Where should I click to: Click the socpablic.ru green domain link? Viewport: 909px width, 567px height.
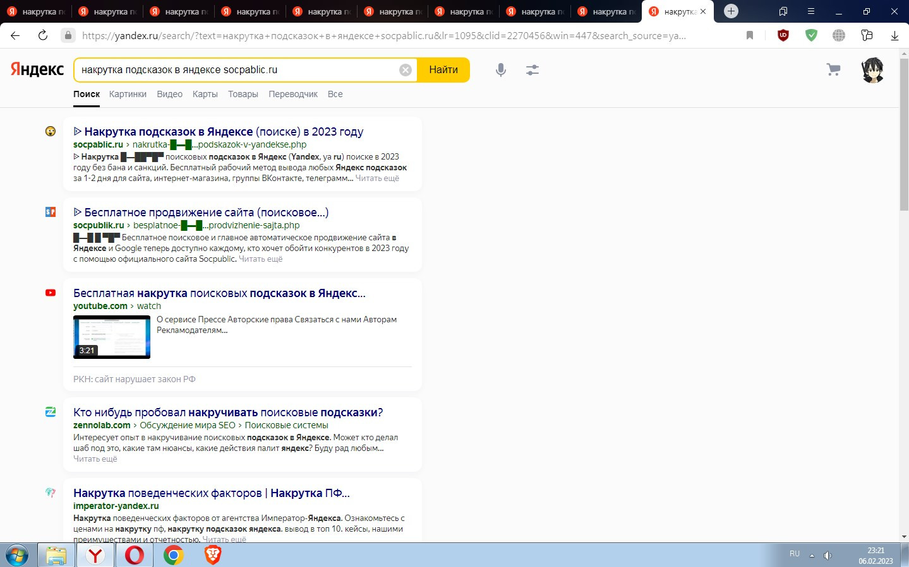(98, 144)
